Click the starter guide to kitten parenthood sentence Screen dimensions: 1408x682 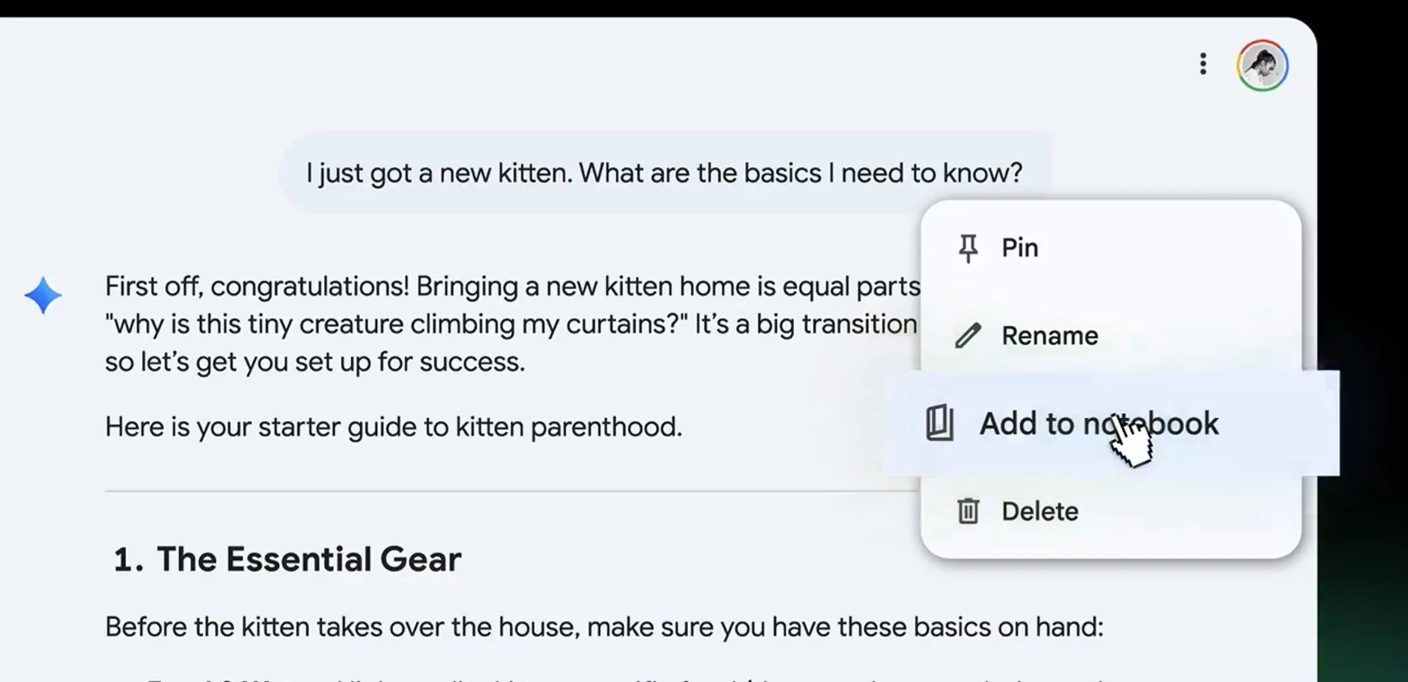click(393, 427)
